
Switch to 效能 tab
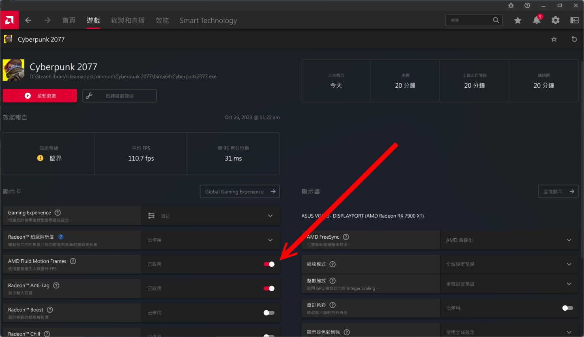(162, 20)
